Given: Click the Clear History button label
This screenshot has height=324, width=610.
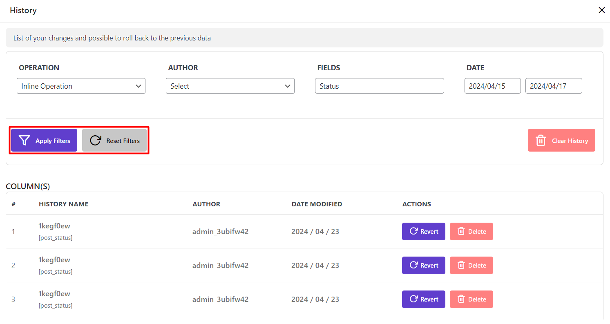Looking at the screenshot, I should point(570,141).
